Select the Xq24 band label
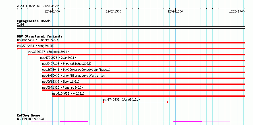This screenshot has height=125, width=253. click(20, 25)
